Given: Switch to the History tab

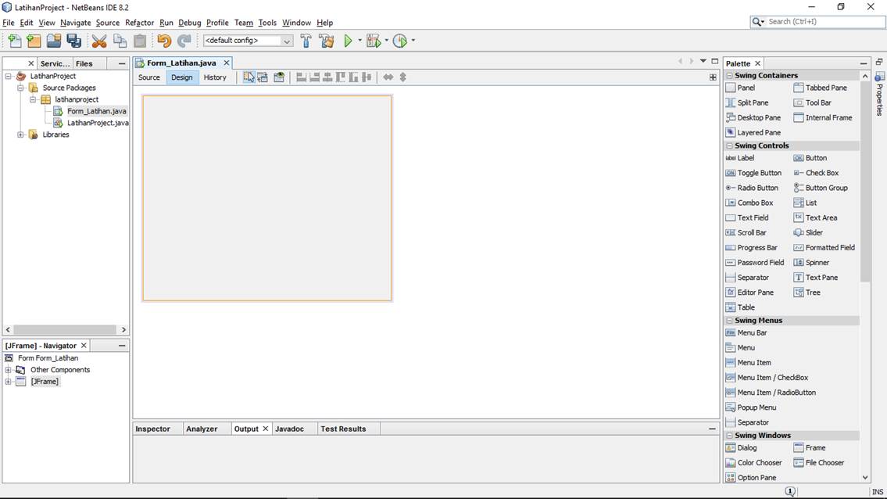Looking at the screenshot, I should coord(214,77).
